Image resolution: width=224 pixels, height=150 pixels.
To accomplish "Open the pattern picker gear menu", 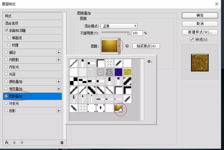I will (x=149, y=62).
